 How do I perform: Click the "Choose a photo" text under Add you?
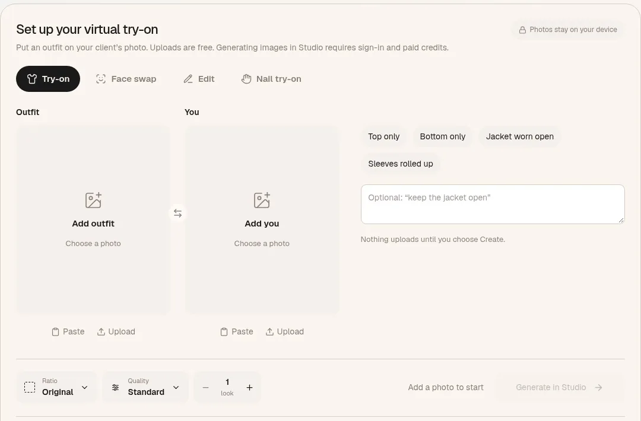262,243
